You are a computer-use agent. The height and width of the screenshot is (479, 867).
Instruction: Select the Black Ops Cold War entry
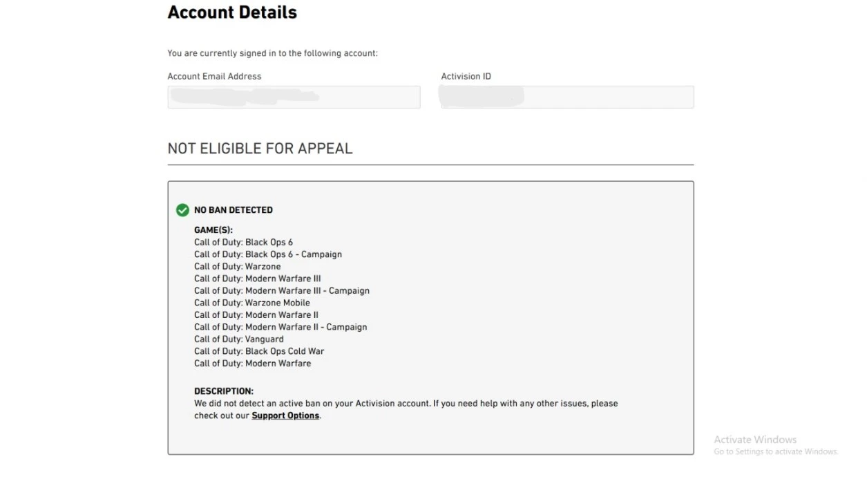point(259,351)
